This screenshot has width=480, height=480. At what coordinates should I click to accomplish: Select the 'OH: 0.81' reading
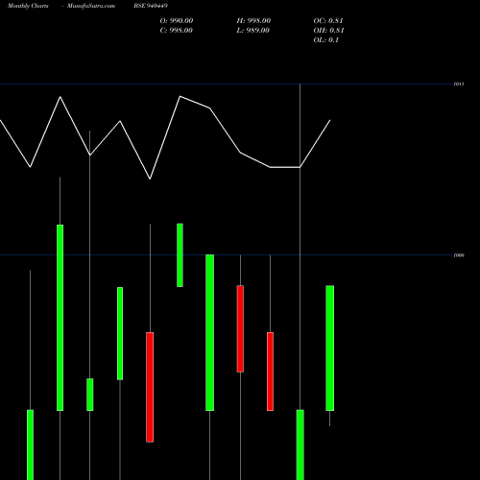point(328,31)
